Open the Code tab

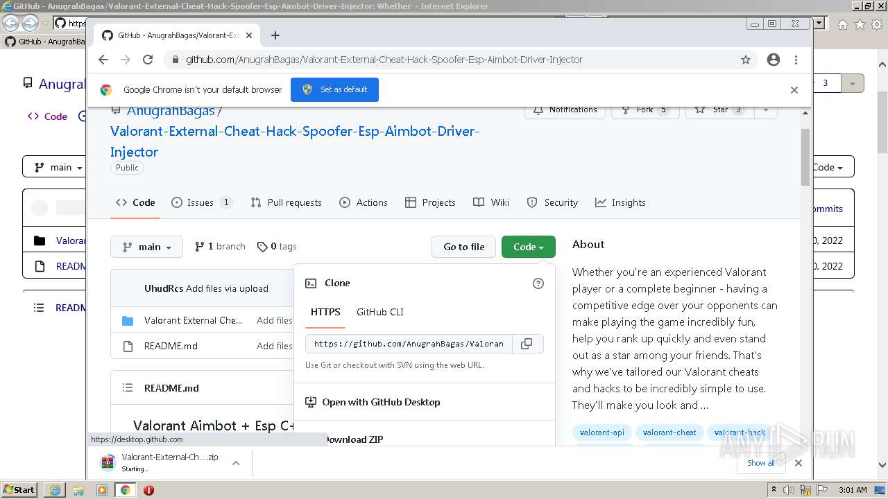pyautogui.click(x=135, y=202)
